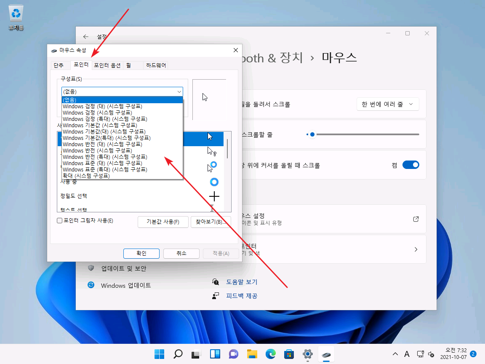This screenshot has width=485, height=364.
Task: Enable pointer shadow checkbox
Action: 60,221
